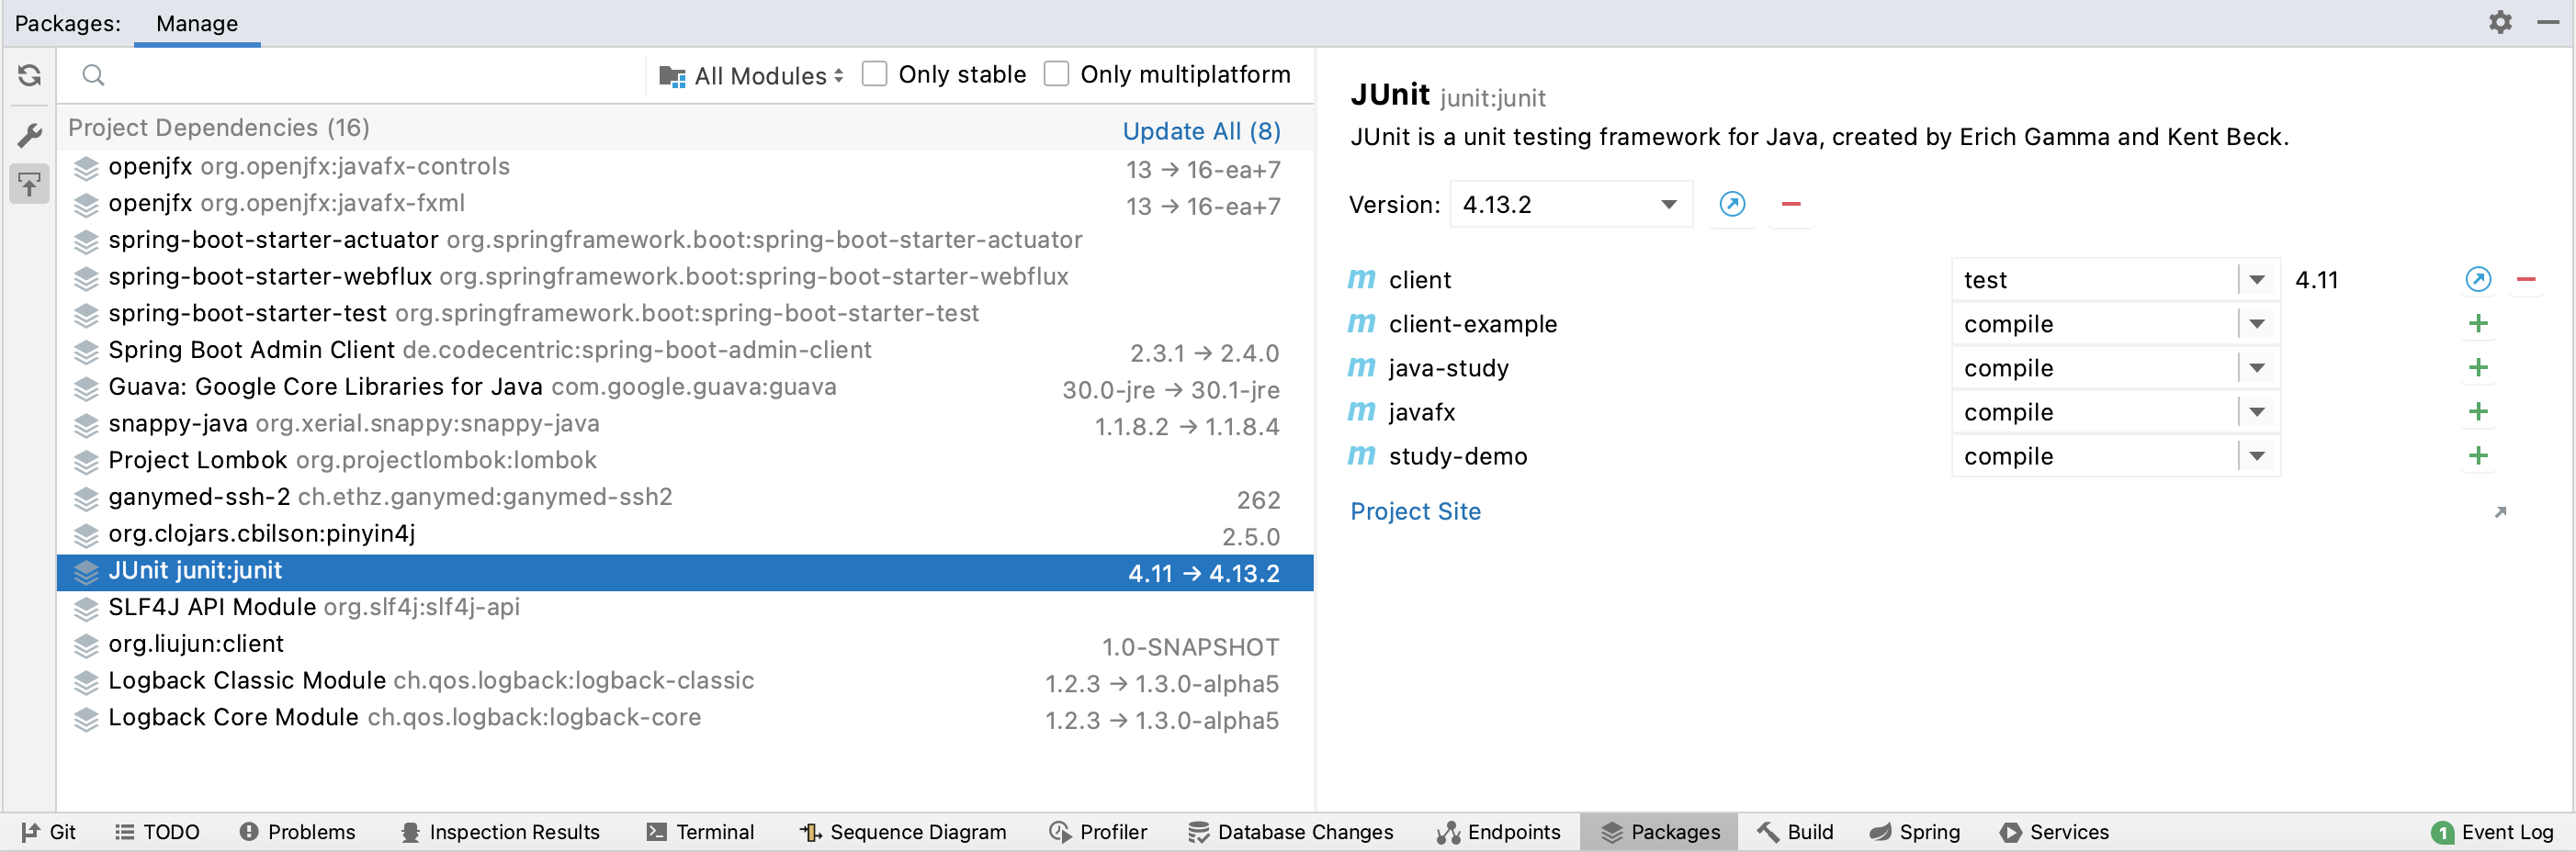The height and width of the screenshot is (852, 2576).
Task: Select spring-boot-starter-test dependency
Action: 685,315
